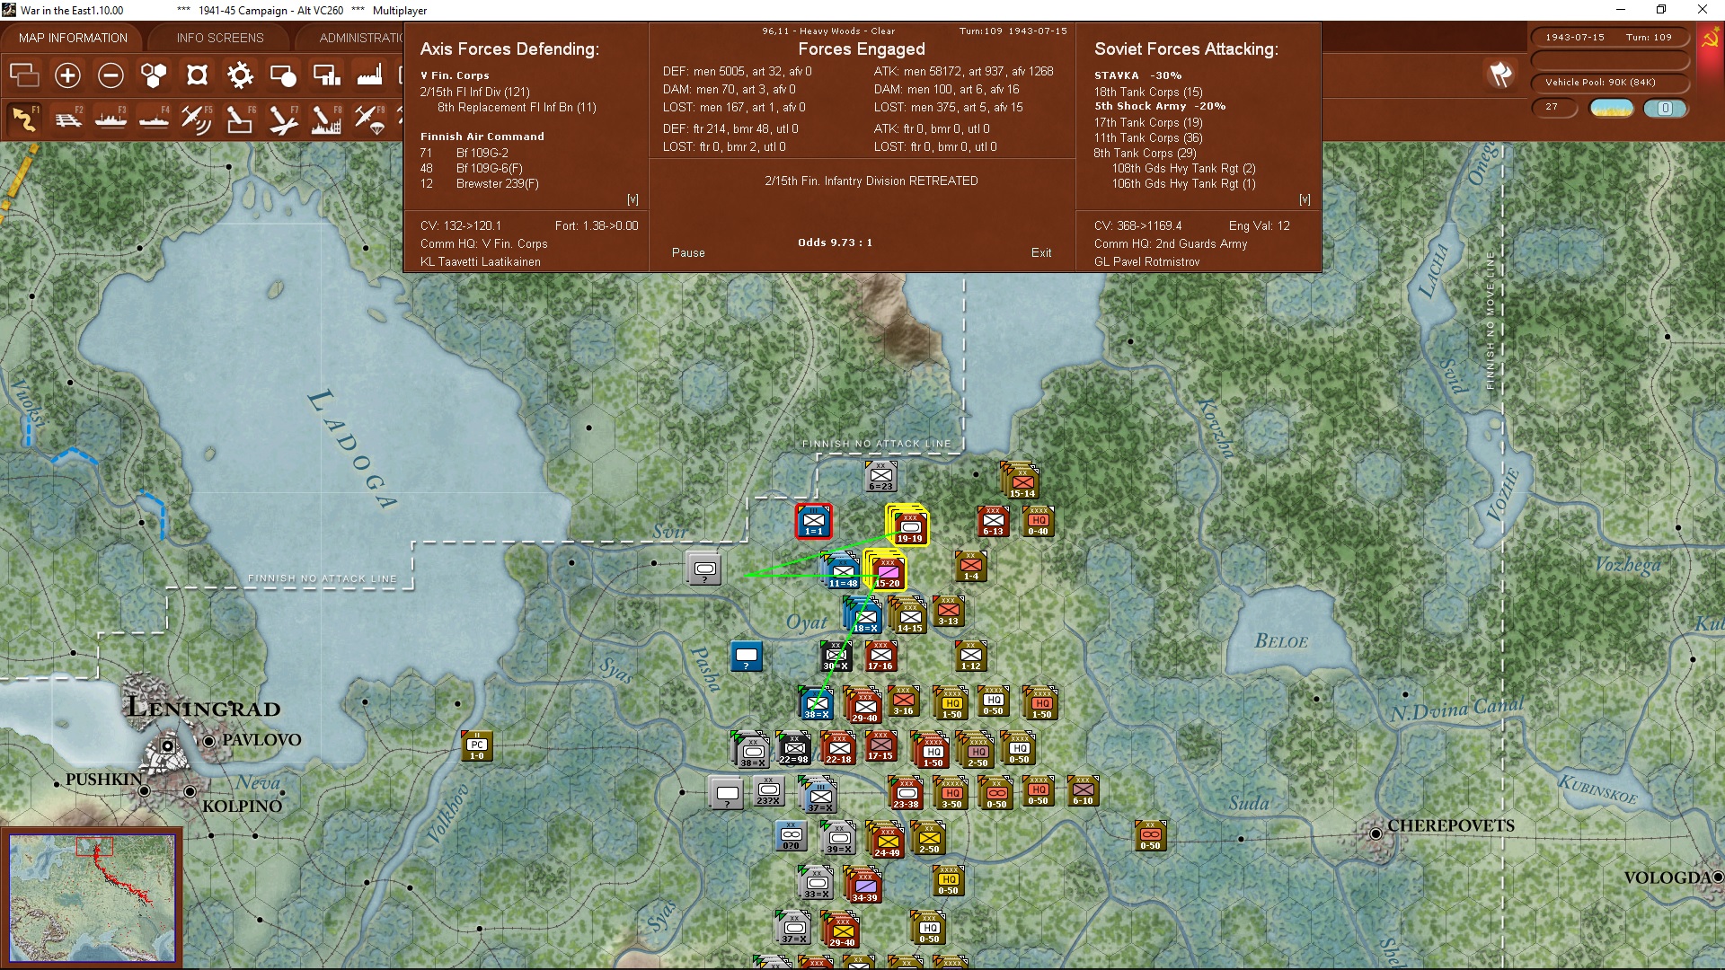Click the zoom out minus icon
Screen dimensions: 1725x970
click(111, 75)
